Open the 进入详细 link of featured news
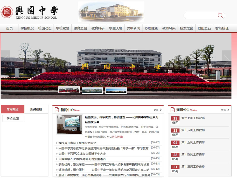Image resolution: width=237 pixels, height=178 pixels. click(117, 137)
